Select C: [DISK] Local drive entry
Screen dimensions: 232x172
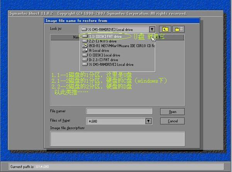pos(118,55)
